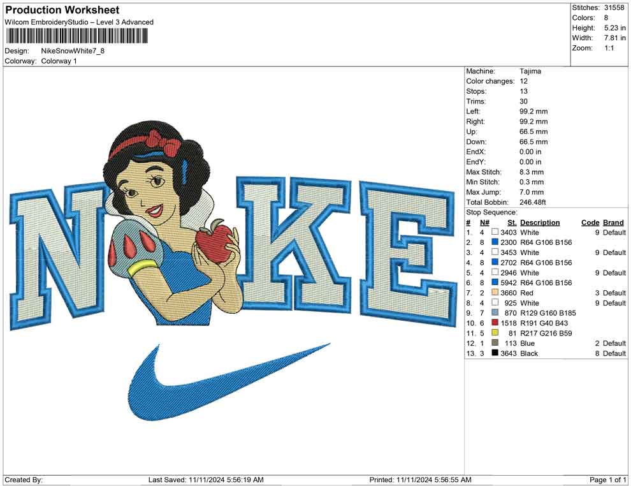
Task: Click the 'Right:' measurement label
Action: [475, 121]
